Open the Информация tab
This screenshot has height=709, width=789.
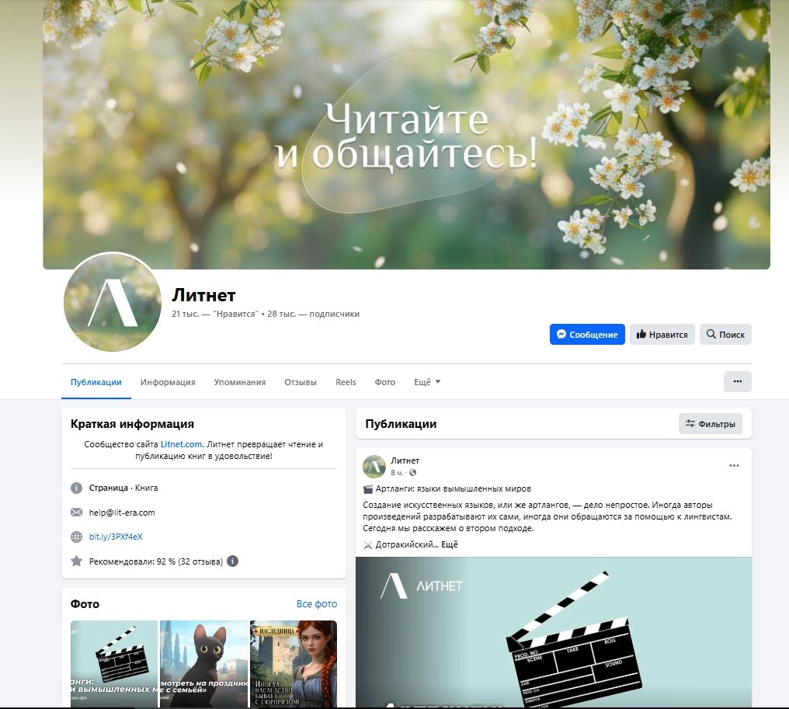tap(168, 382)
